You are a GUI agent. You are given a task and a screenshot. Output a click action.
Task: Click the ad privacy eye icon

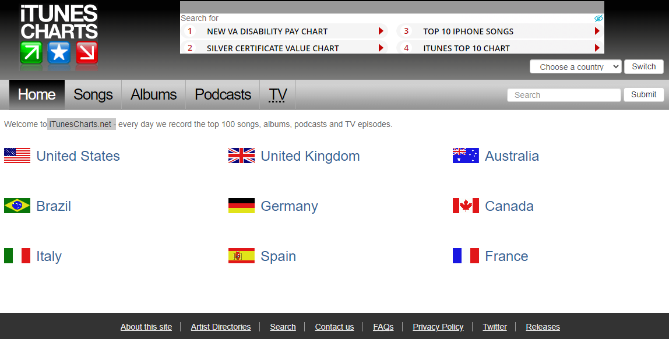598,18
